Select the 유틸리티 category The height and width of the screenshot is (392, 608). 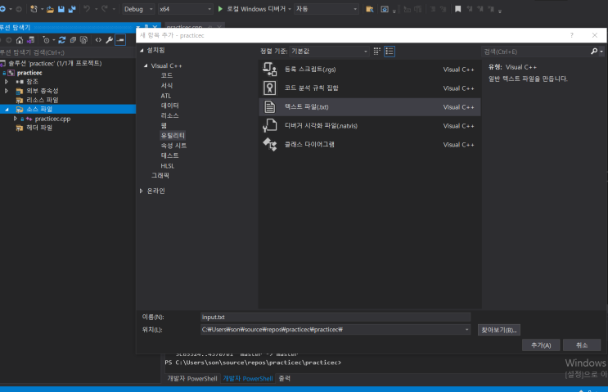click(x=173, y=135)
